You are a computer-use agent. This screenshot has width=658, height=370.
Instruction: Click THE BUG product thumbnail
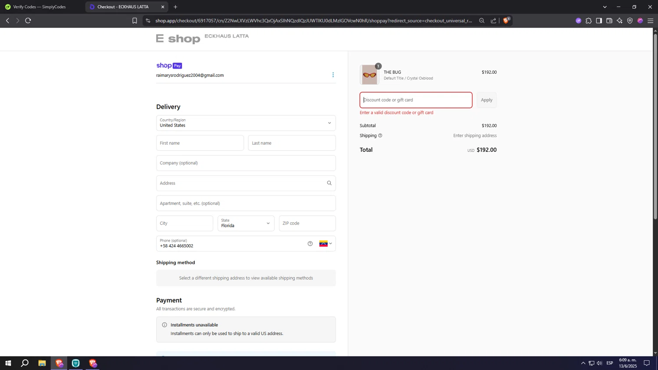pyautogui.click(x=369, y=75)
